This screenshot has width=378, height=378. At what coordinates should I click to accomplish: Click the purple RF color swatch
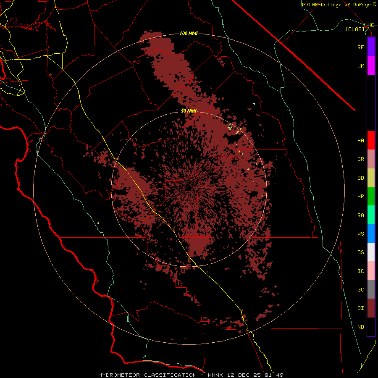click(371, 47)
